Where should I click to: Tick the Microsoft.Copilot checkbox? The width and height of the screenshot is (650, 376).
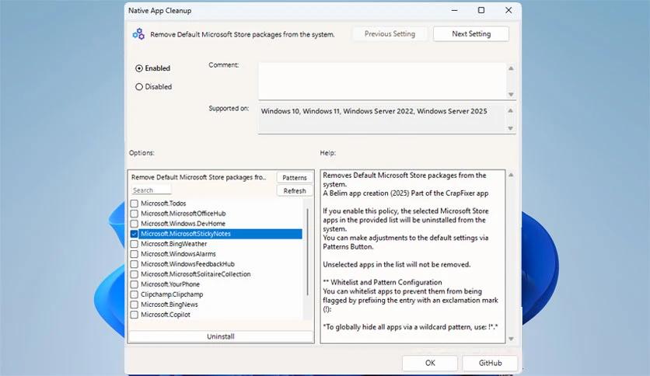(x=135, y=315)
